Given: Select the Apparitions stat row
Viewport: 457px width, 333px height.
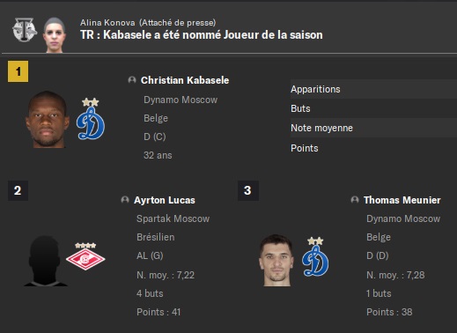Looking at the screenshot, I should 373,89.
